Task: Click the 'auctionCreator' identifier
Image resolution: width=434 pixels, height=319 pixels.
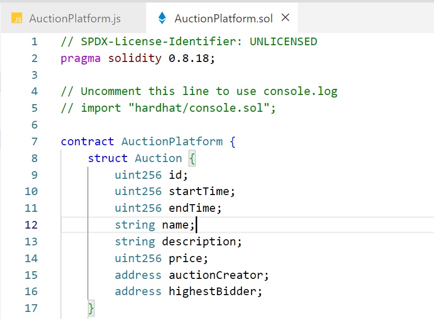Action: [215, 275]
